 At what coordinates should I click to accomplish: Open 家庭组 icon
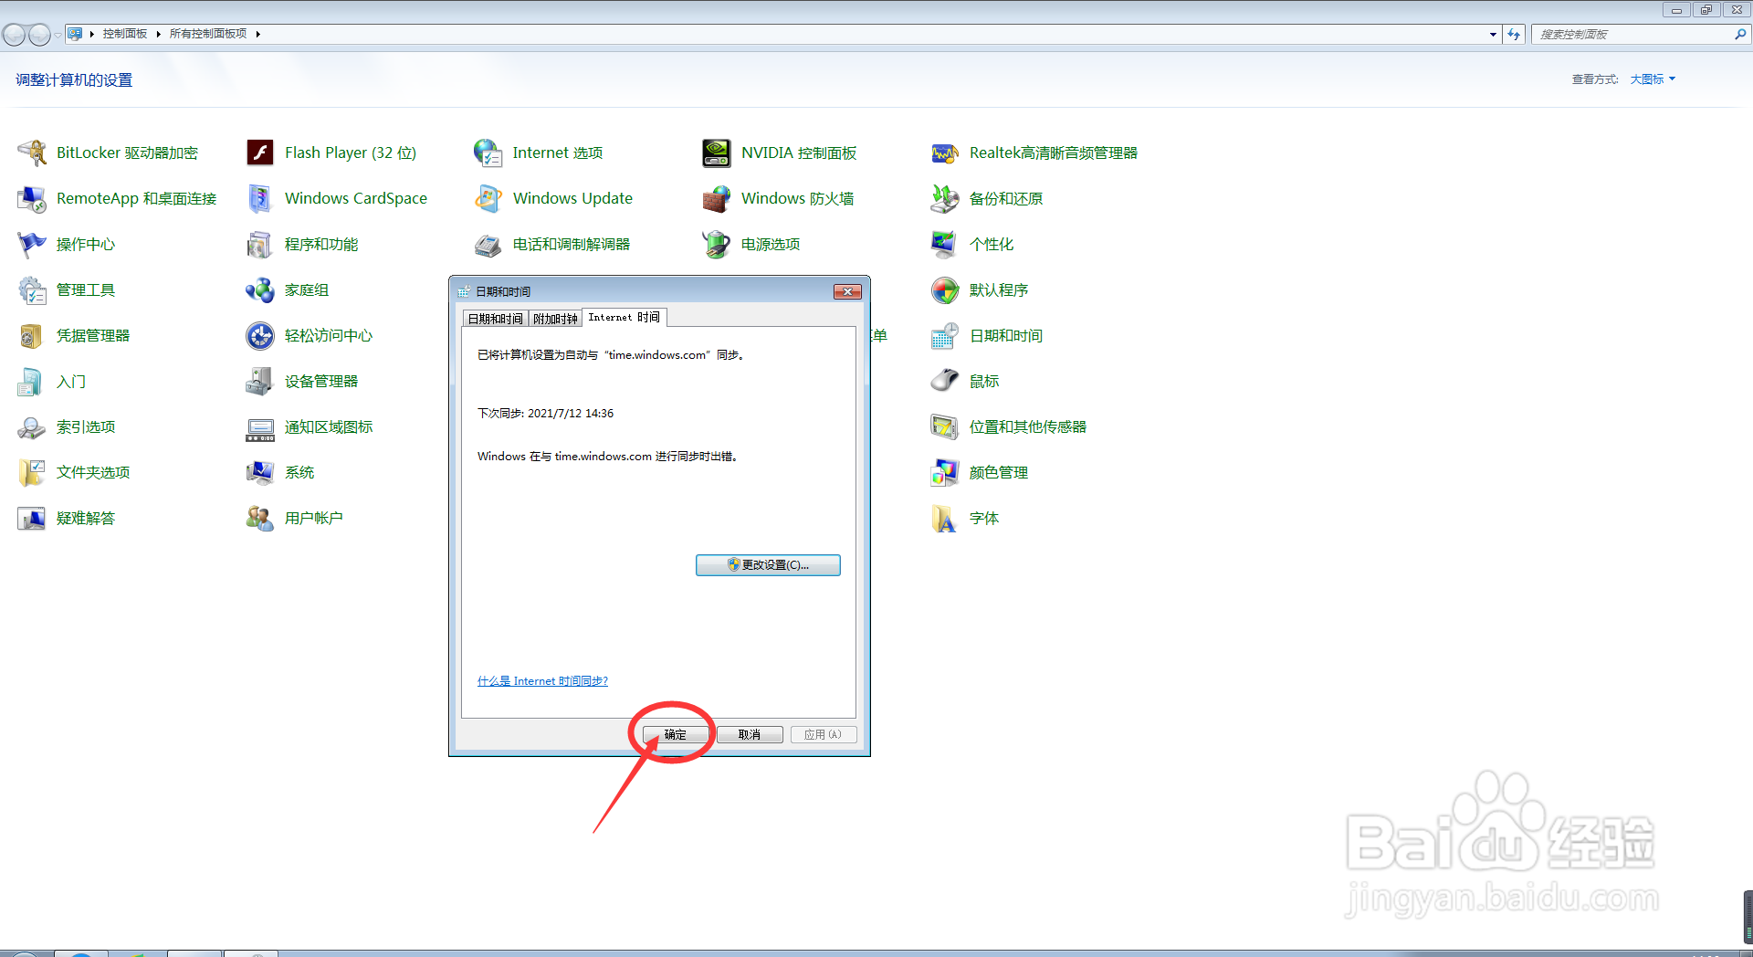click(x=260, y=289)
